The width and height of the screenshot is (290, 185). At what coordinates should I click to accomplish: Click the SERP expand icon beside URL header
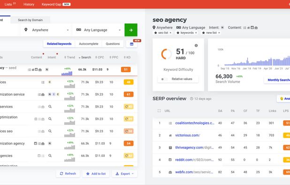(x=159, y=111)
